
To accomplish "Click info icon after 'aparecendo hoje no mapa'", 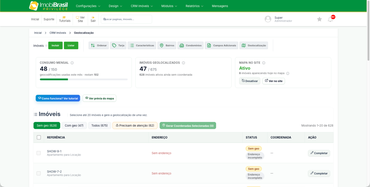I will (x=288, y=73).
